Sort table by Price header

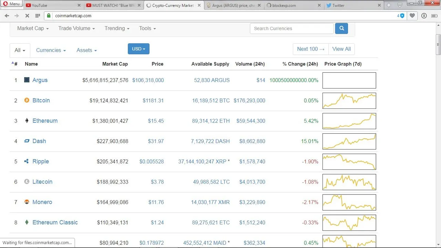coord(157,64)
